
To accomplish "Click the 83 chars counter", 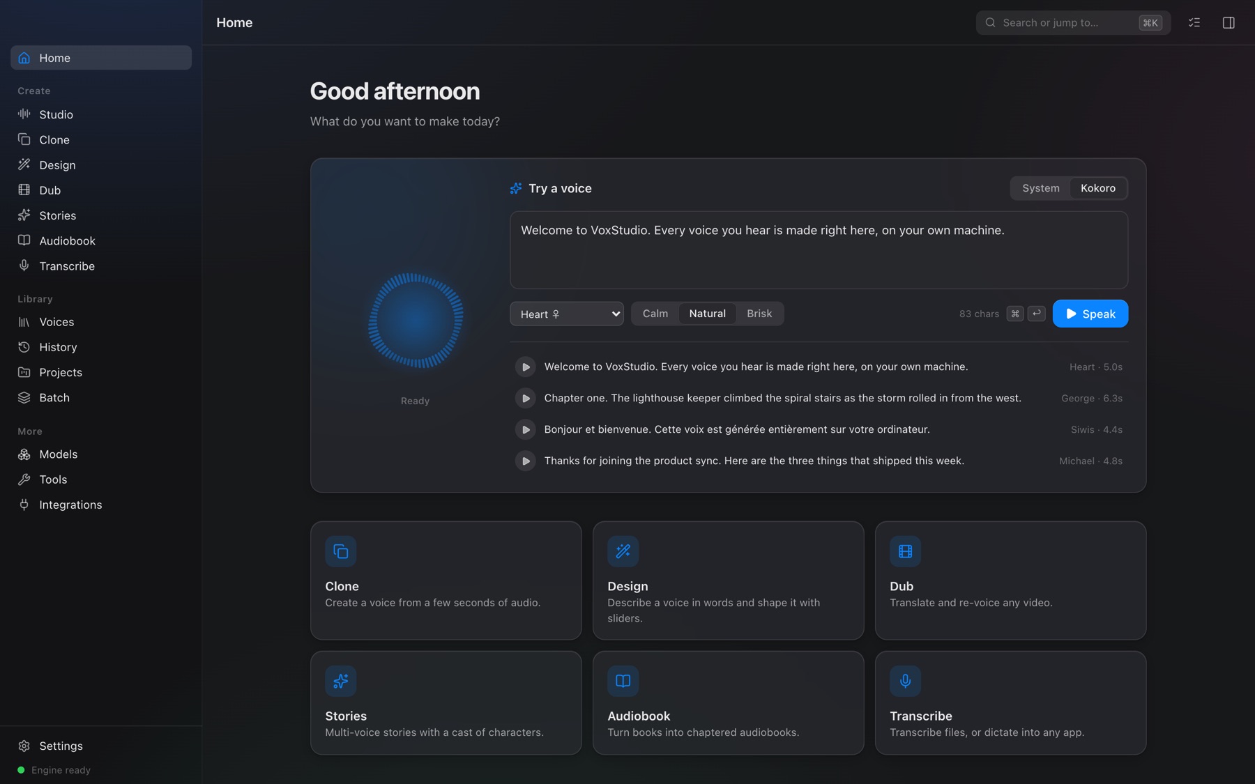I will (x=979, y=314).
